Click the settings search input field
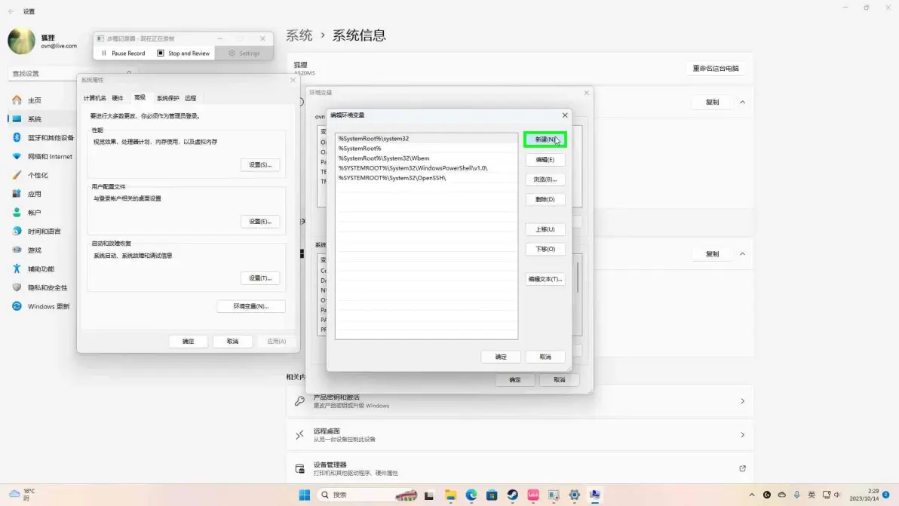Screen dimensions: 899x506 pyautogui.click(x=69, y=73)
